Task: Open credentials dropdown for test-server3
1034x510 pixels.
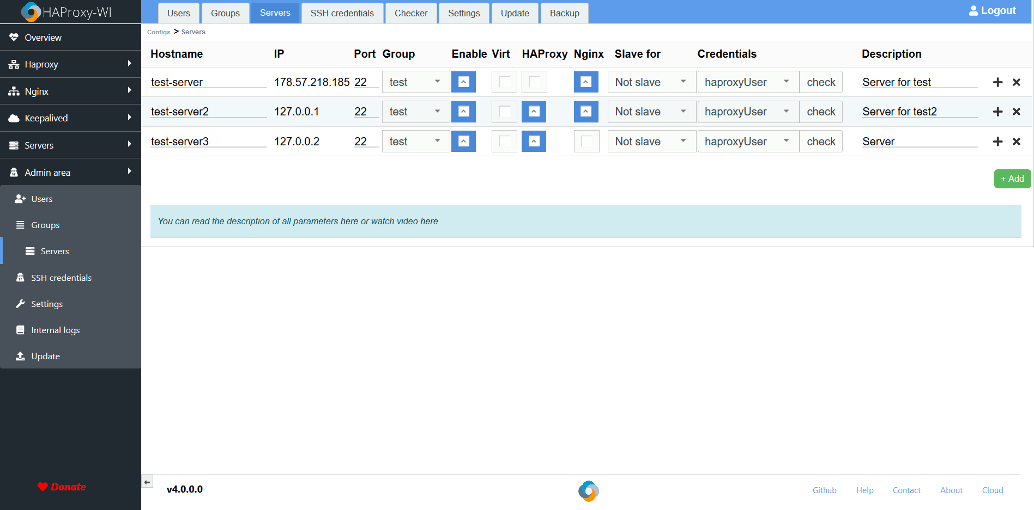Action: 747,142
